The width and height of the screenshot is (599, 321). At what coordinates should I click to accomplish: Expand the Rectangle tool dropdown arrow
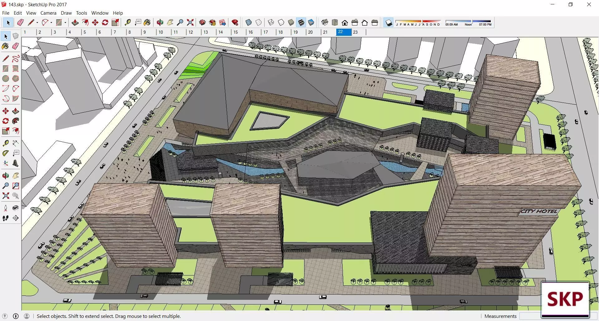65,22
